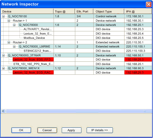Click the horizontal scrollbar left arrow
Viewport: 153px width, 138px height.
tap(3, 111)
